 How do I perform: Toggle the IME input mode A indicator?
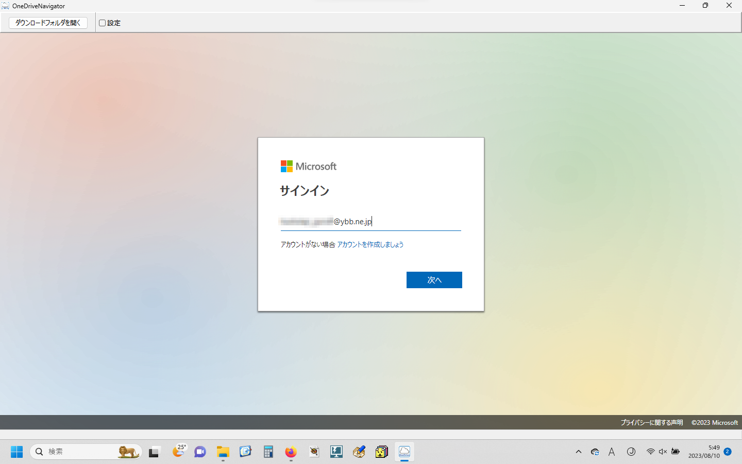612,452
